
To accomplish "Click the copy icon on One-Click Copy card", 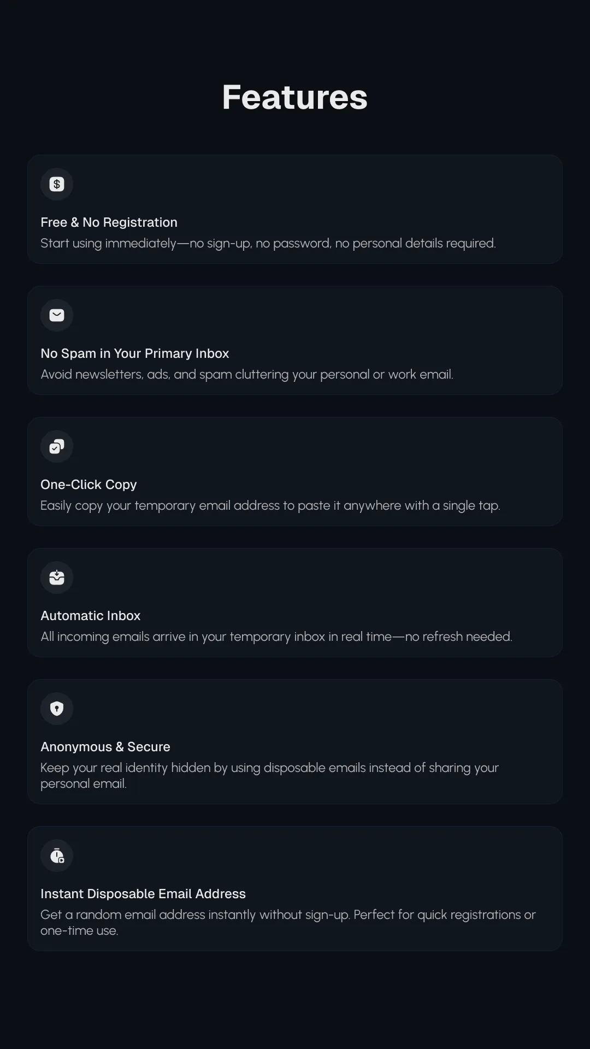I will pyautogui.click(x=56, y=446).
